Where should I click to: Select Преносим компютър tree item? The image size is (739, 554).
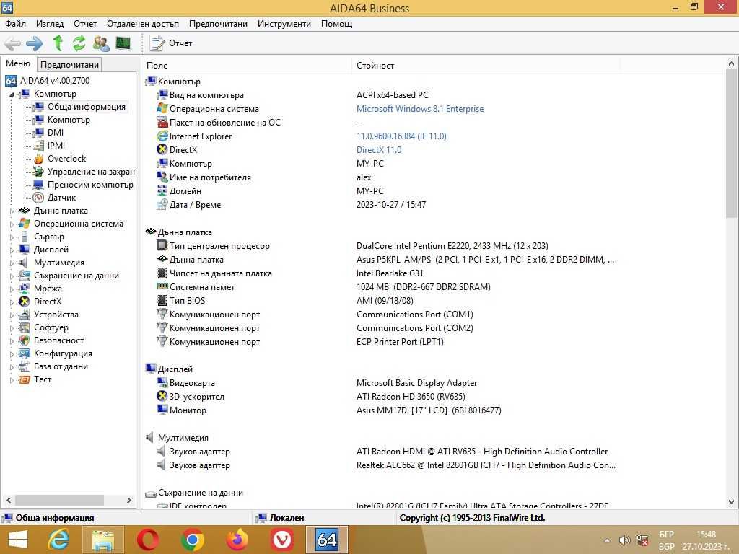pos(90,185)
